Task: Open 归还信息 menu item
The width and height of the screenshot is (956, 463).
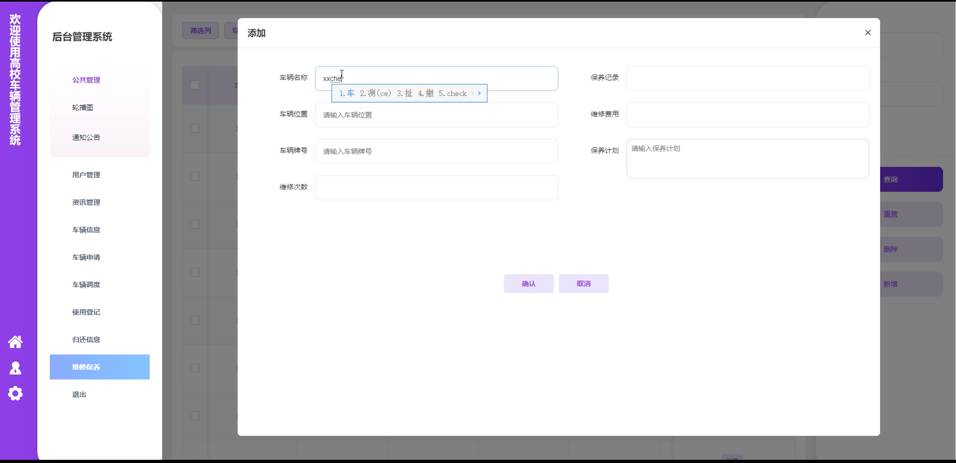Action: (86, 340)
